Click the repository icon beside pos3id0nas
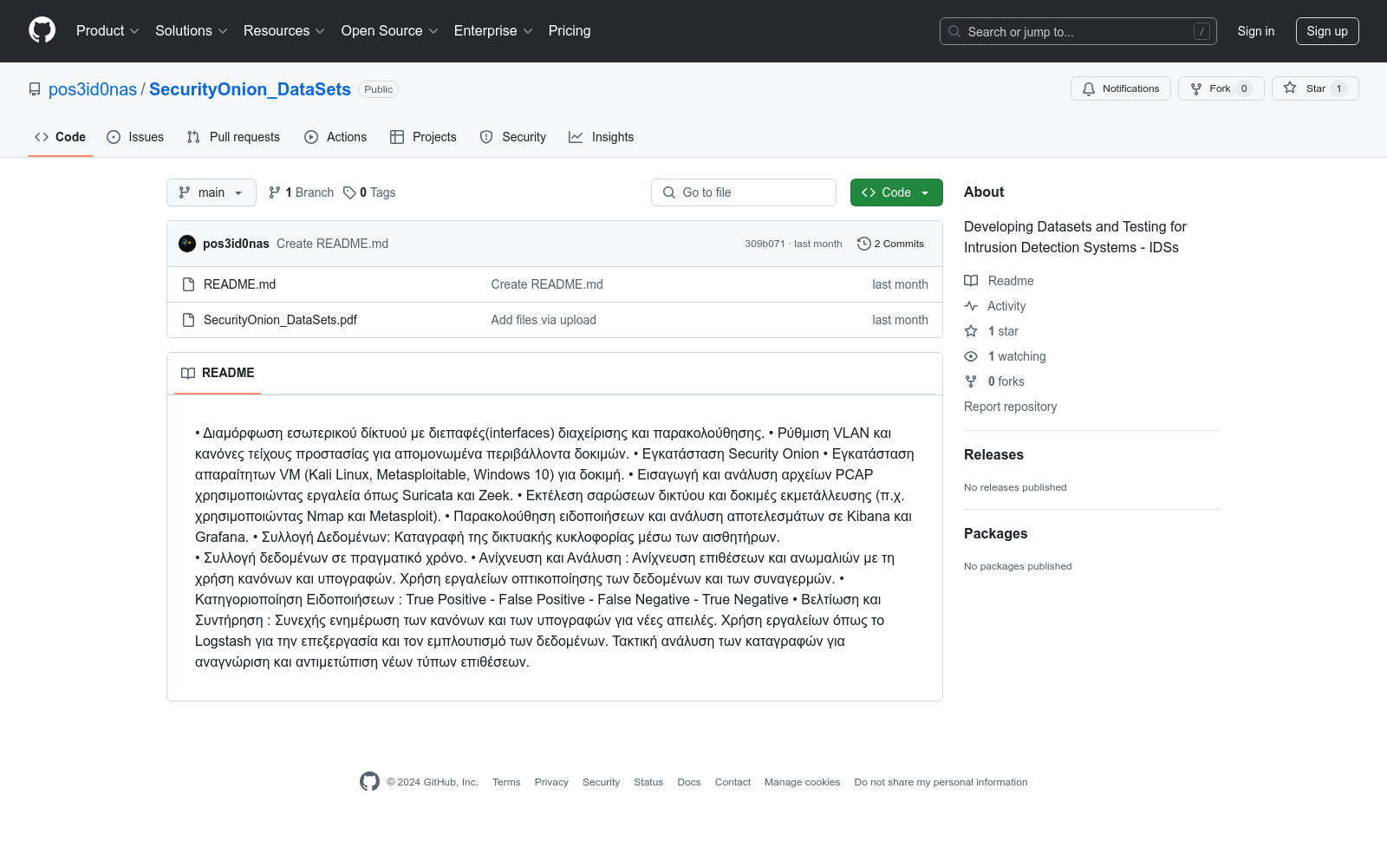Viewport: 1387px width, 867px height. tap(35, 89)
